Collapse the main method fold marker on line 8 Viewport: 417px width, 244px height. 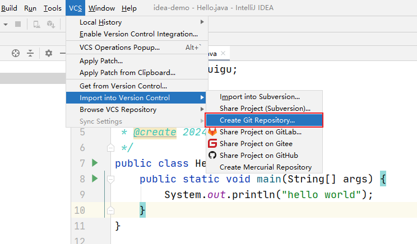tap(110, 179)
